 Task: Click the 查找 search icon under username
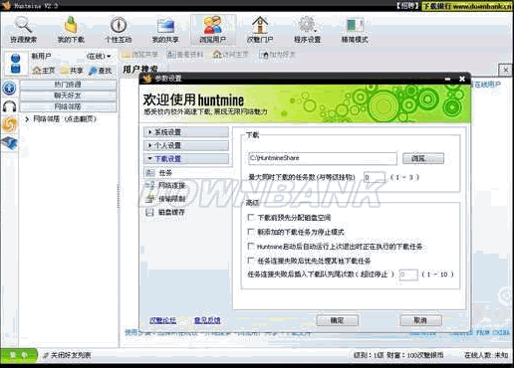coord(101,71)
